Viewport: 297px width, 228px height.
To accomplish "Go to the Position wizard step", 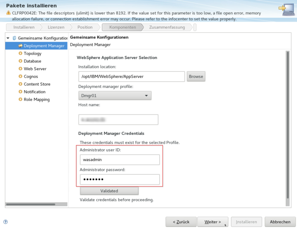I will [x=85, y=27].
